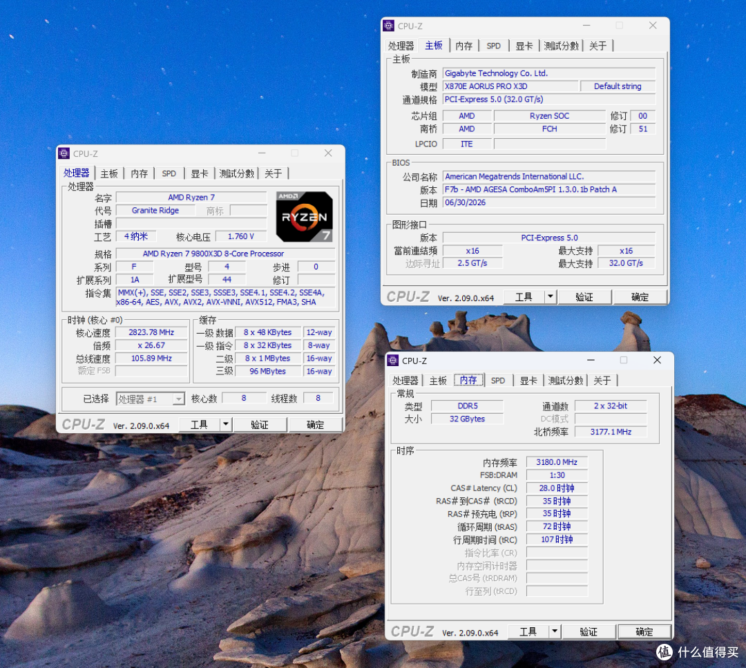
Task: Open 測試分數 tab in processor window
Action: [236, 173]
